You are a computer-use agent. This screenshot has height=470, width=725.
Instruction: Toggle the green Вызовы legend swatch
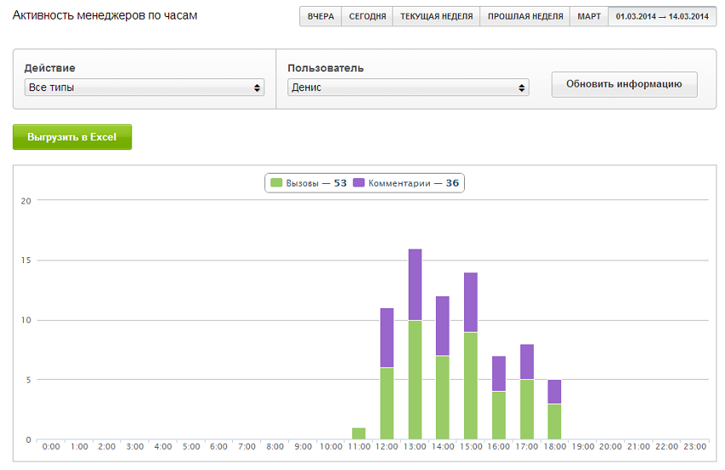coord(276,183)
